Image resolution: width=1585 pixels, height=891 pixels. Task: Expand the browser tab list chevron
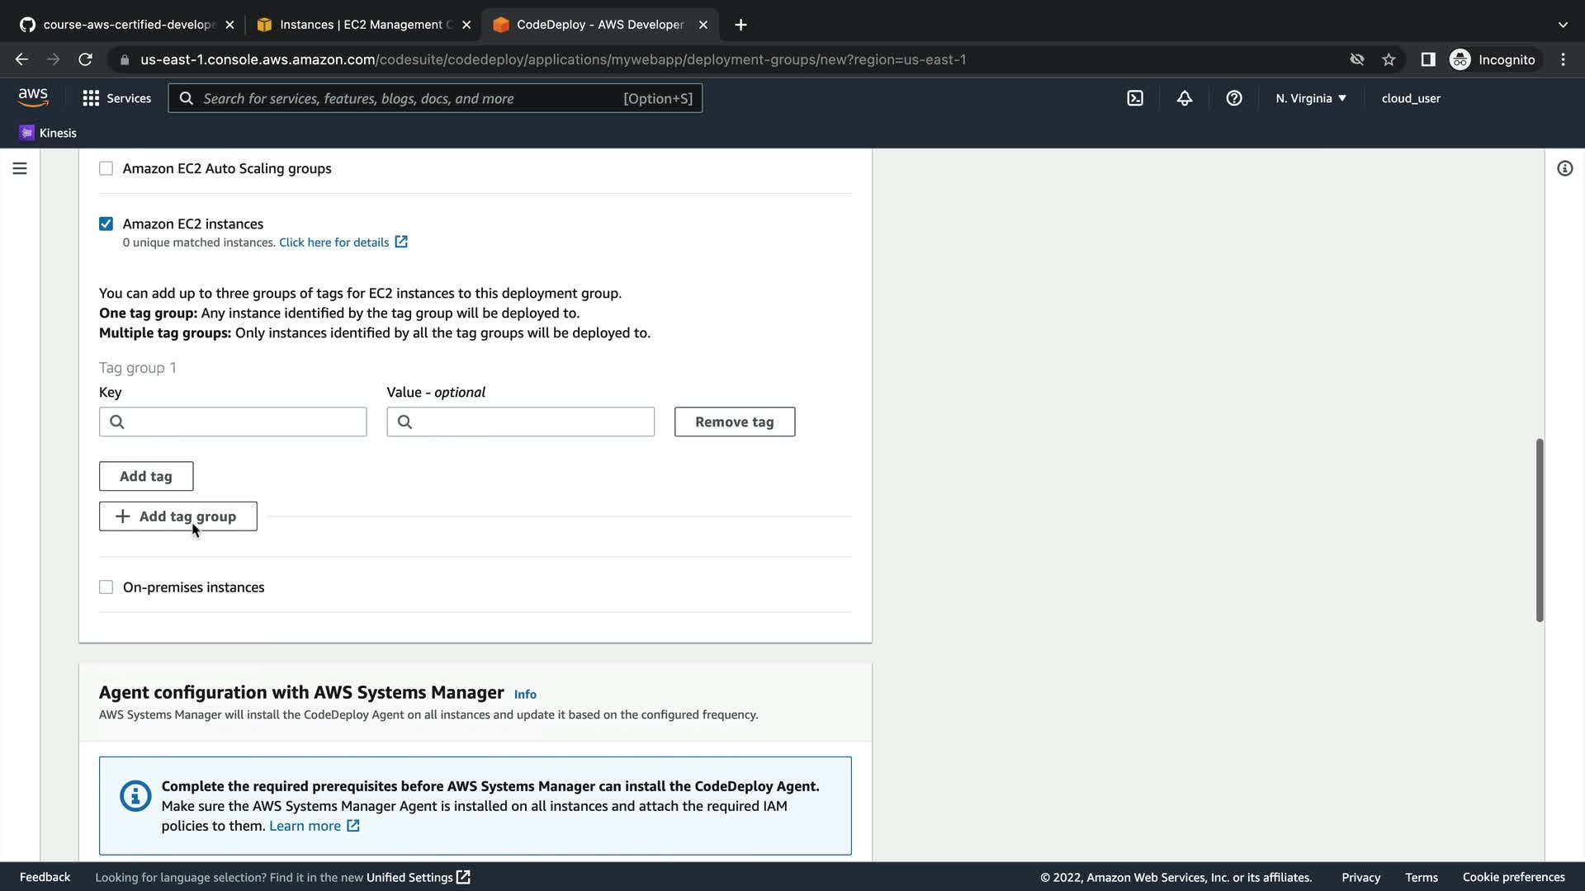pyautogui.click(x=1562, y=25)
